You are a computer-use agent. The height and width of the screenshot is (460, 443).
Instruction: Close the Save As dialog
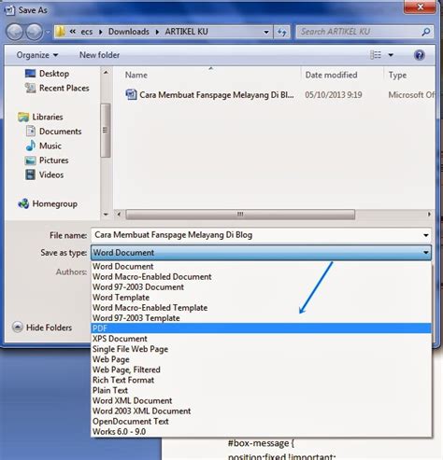click(420, 7)
